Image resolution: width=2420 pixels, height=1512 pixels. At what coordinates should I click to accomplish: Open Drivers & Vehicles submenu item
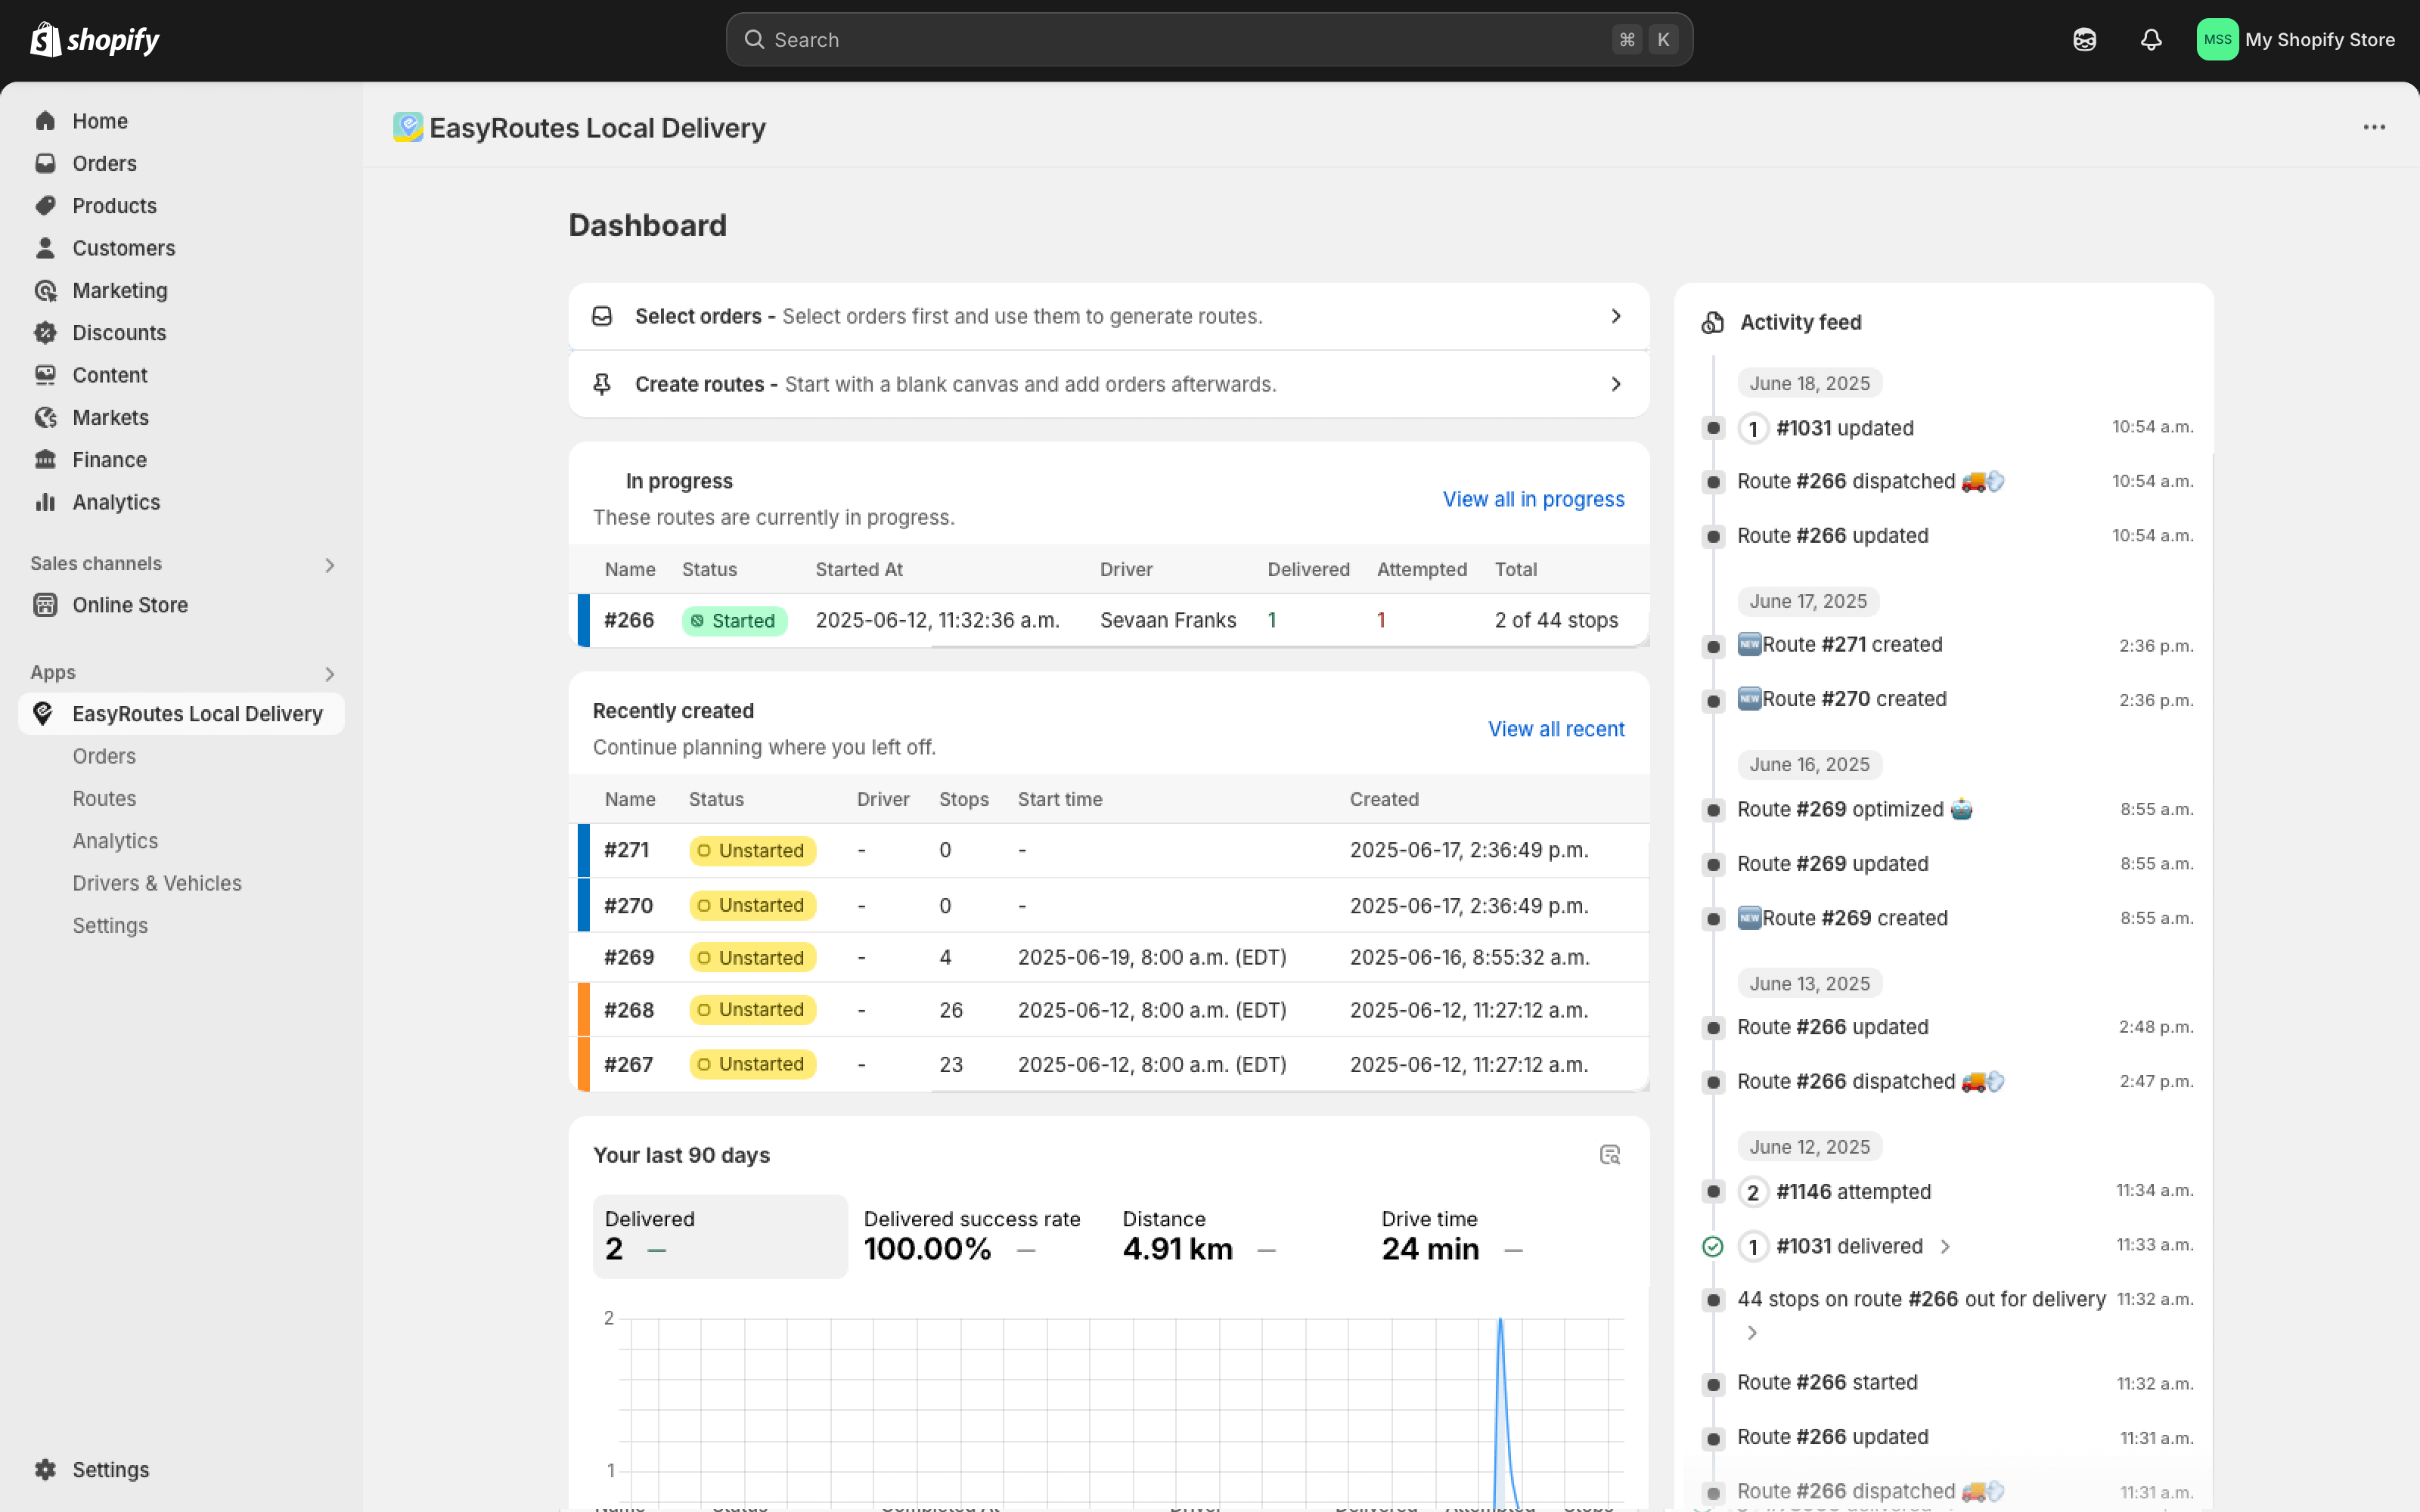[x=157, y=883]
